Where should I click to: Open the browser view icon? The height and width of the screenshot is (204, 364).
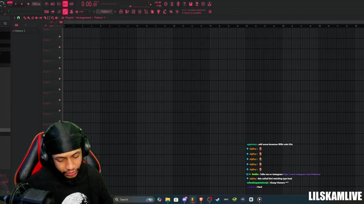(x=146, y=12)
